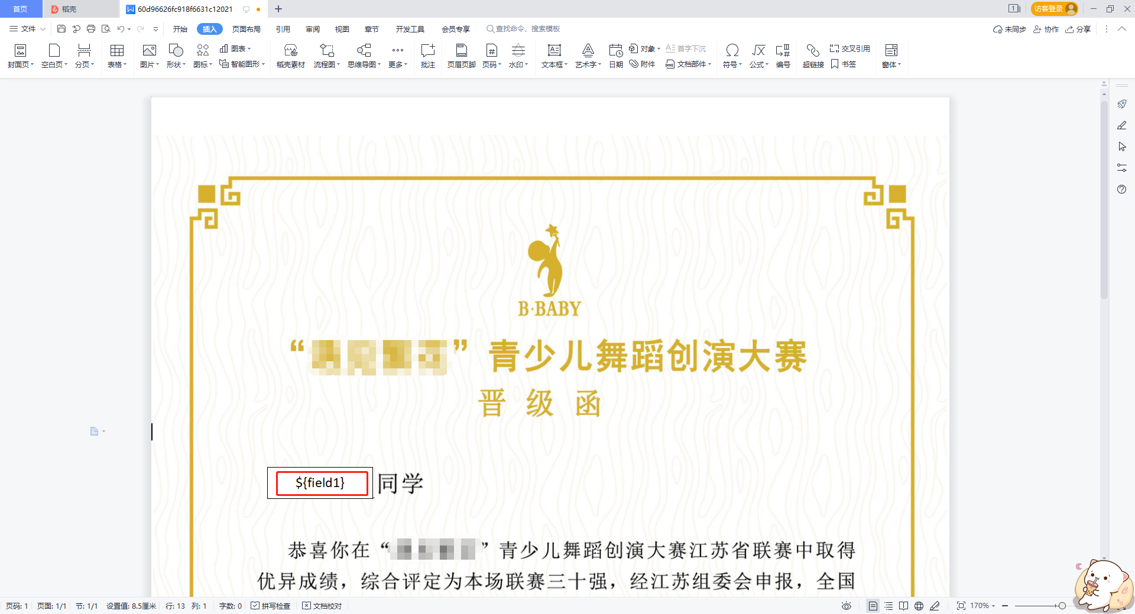Go to the 首页 home tab

(x=21, y=9)
